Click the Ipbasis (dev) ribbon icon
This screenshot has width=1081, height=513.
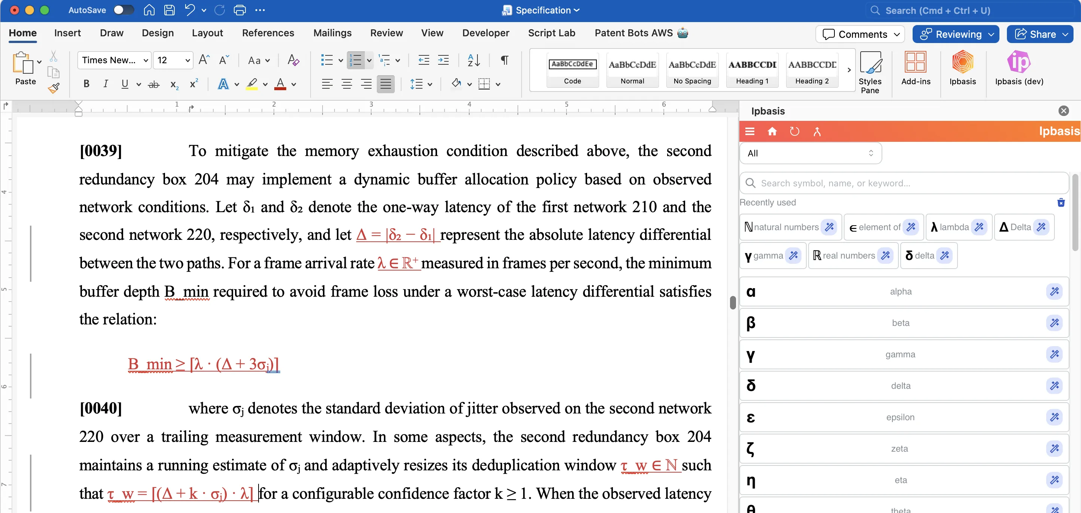[x=1019, y=68]
